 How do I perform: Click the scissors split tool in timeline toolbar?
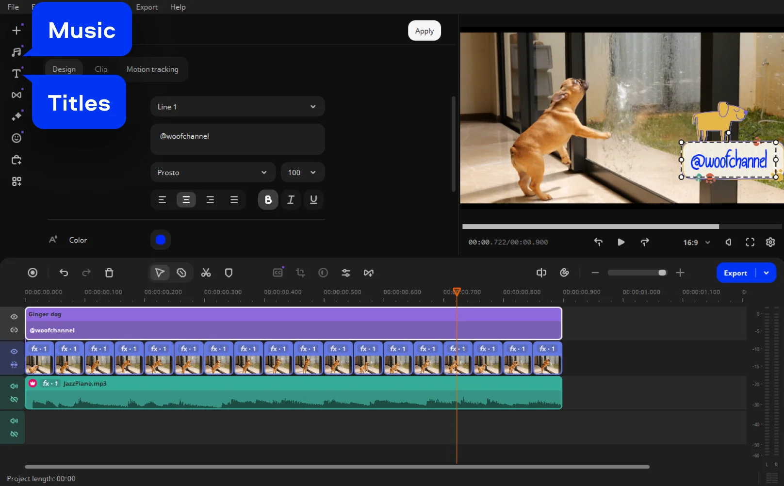(206, 273)
